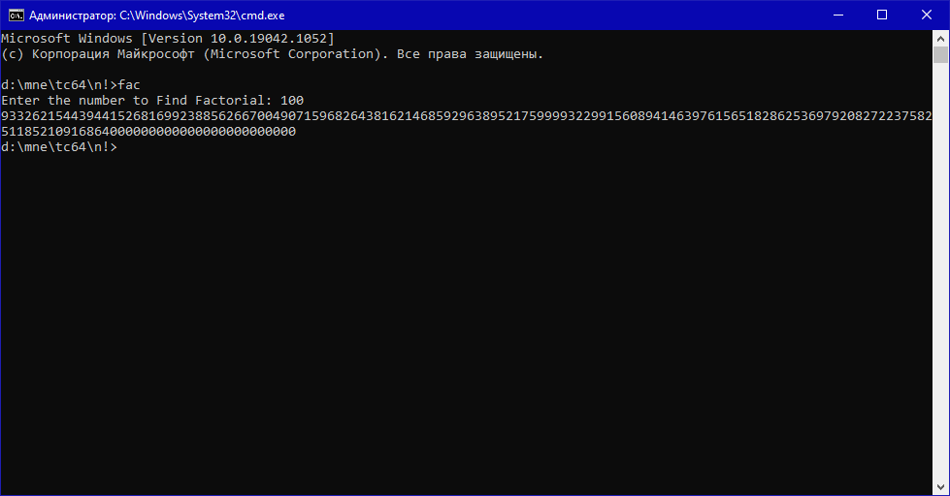Click the version number 10.0.19042.1052

click(269, 39)
